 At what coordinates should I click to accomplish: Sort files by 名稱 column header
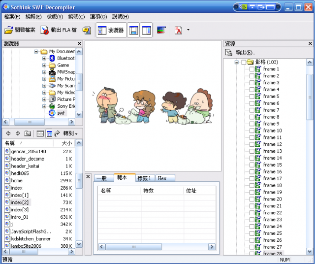(28, 143)
